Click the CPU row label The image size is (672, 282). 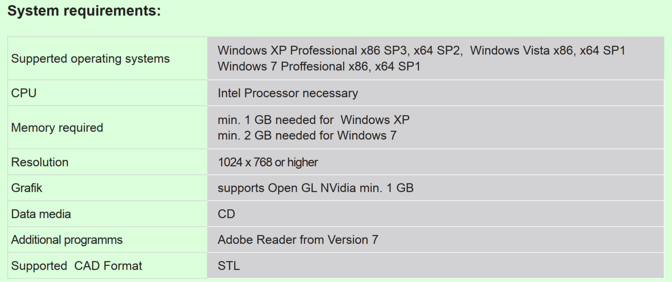pyautogui.click(x=24, y=93)
